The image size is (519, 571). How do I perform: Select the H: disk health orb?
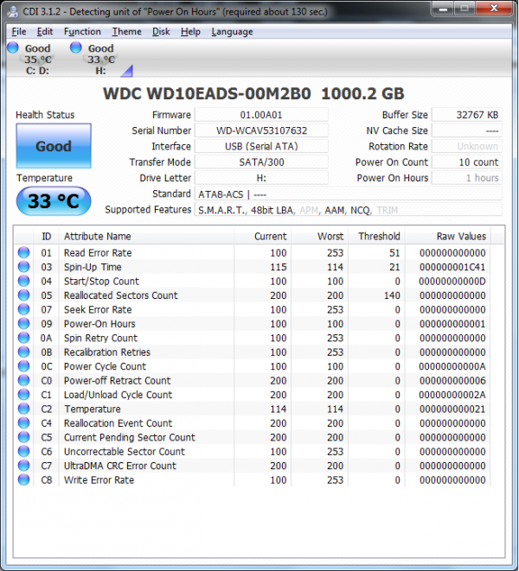coord(76,48)
